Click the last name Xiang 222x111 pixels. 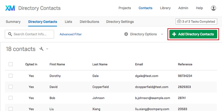(x=96, y=109)
